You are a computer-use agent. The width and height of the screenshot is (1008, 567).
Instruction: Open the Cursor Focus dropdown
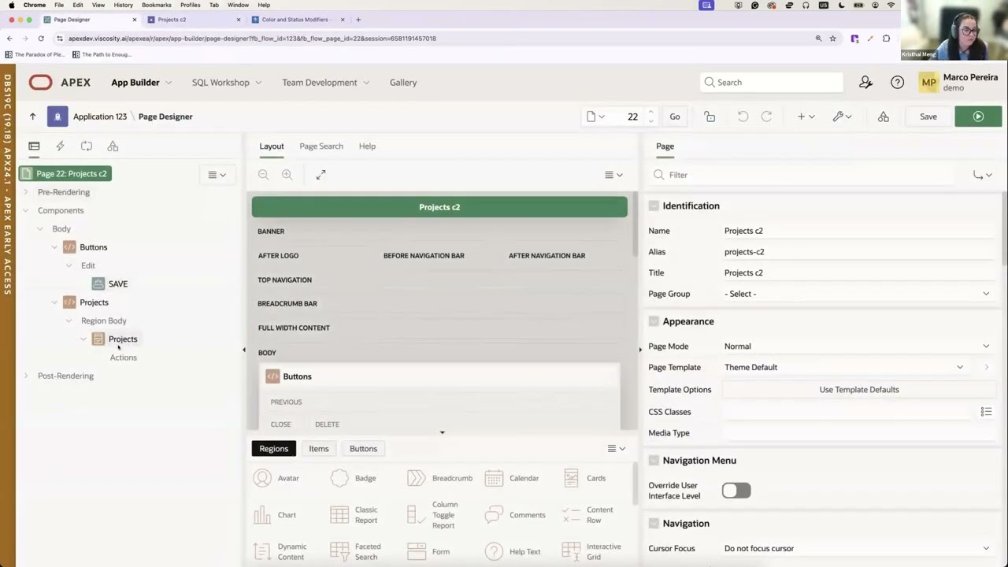click(x=858, y=548)
